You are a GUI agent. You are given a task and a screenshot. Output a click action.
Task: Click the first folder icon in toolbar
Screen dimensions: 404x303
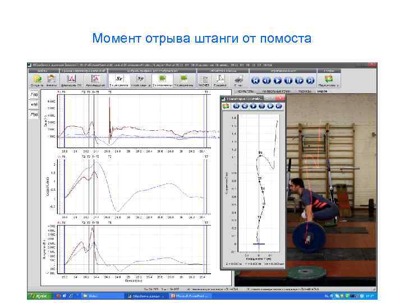pyautogui.click(x=37, y=79)
